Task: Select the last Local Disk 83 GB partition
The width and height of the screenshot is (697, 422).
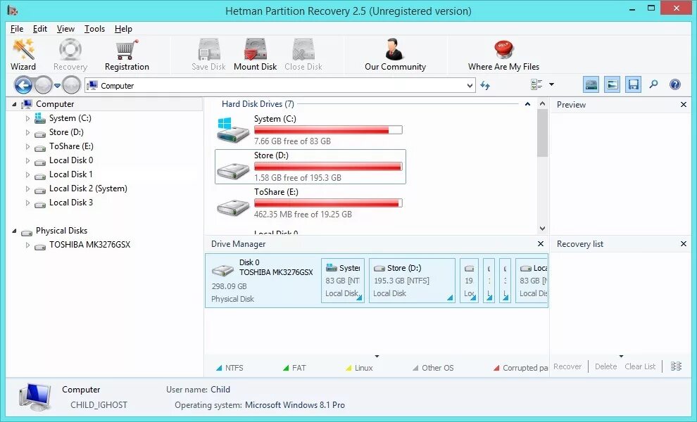Action: click(532, 281)
